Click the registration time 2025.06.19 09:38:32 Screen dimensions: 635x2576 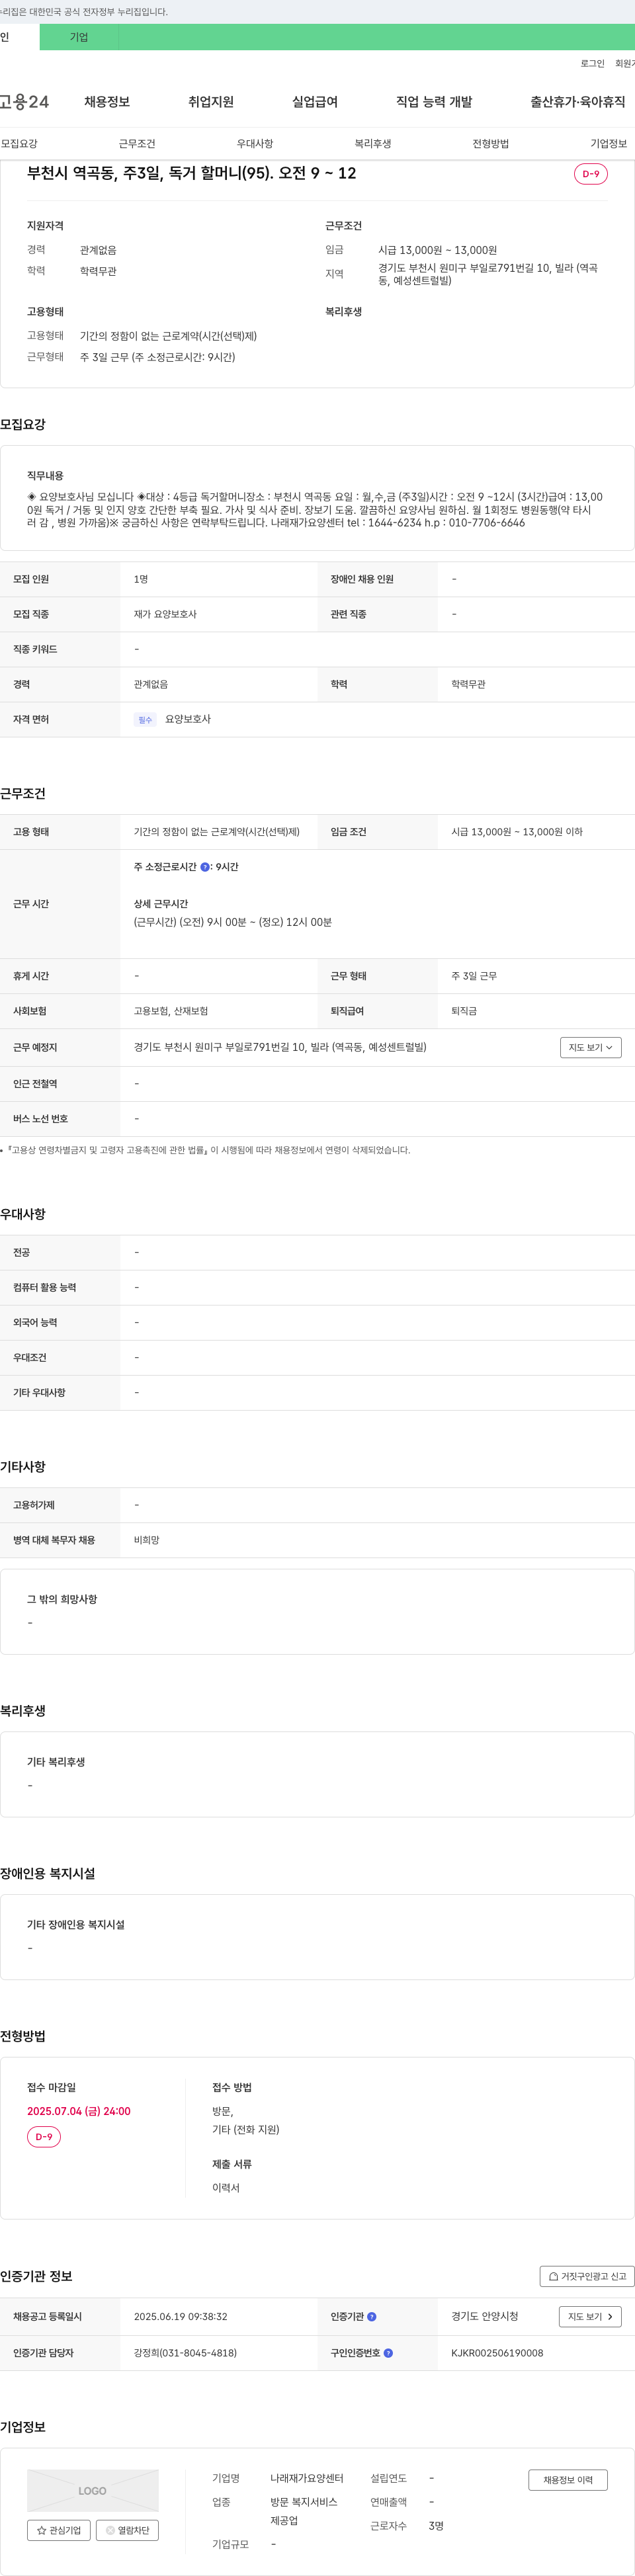181,2316
